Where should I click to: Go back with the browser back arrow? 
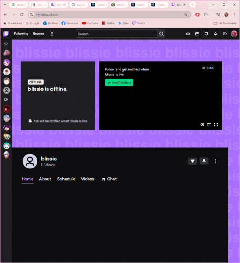tap(5, 15)
